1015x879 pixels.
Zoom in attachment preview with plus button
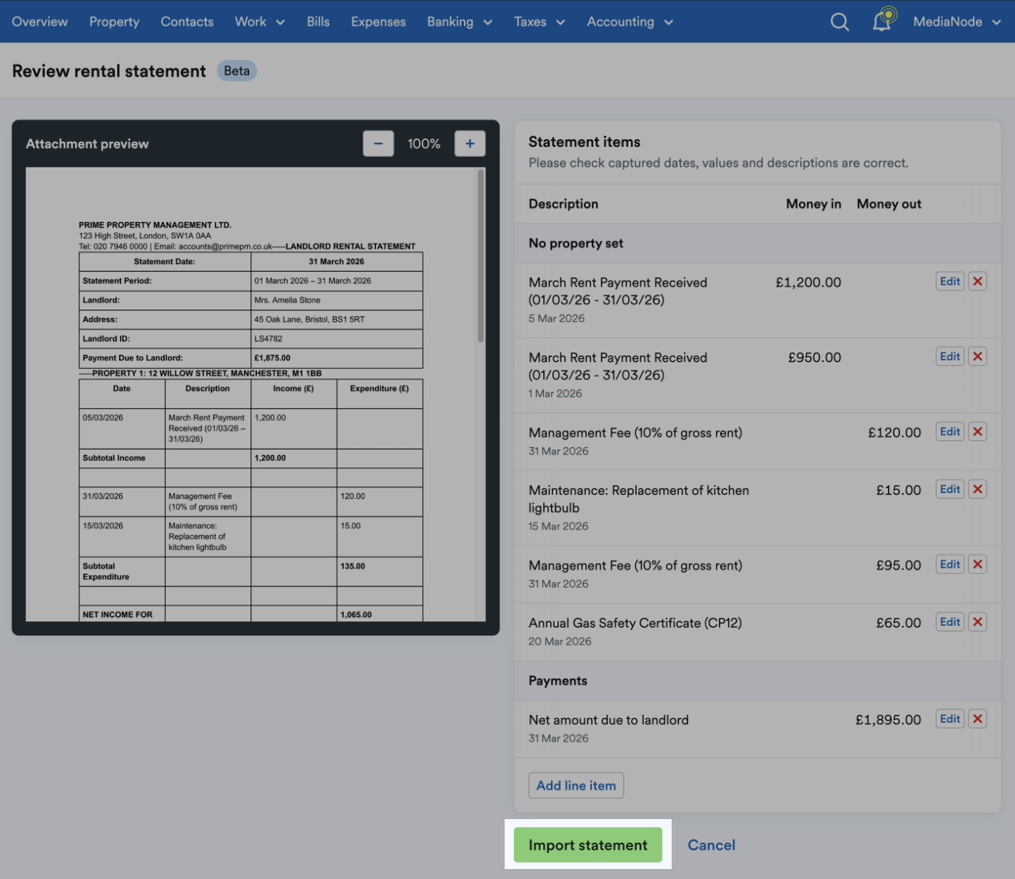click(x=470, y=143)
